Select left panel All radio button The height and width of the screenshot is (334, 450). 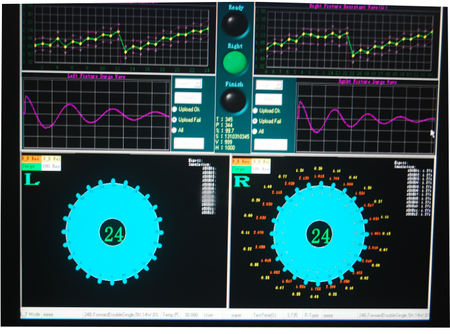click(174, 131)
